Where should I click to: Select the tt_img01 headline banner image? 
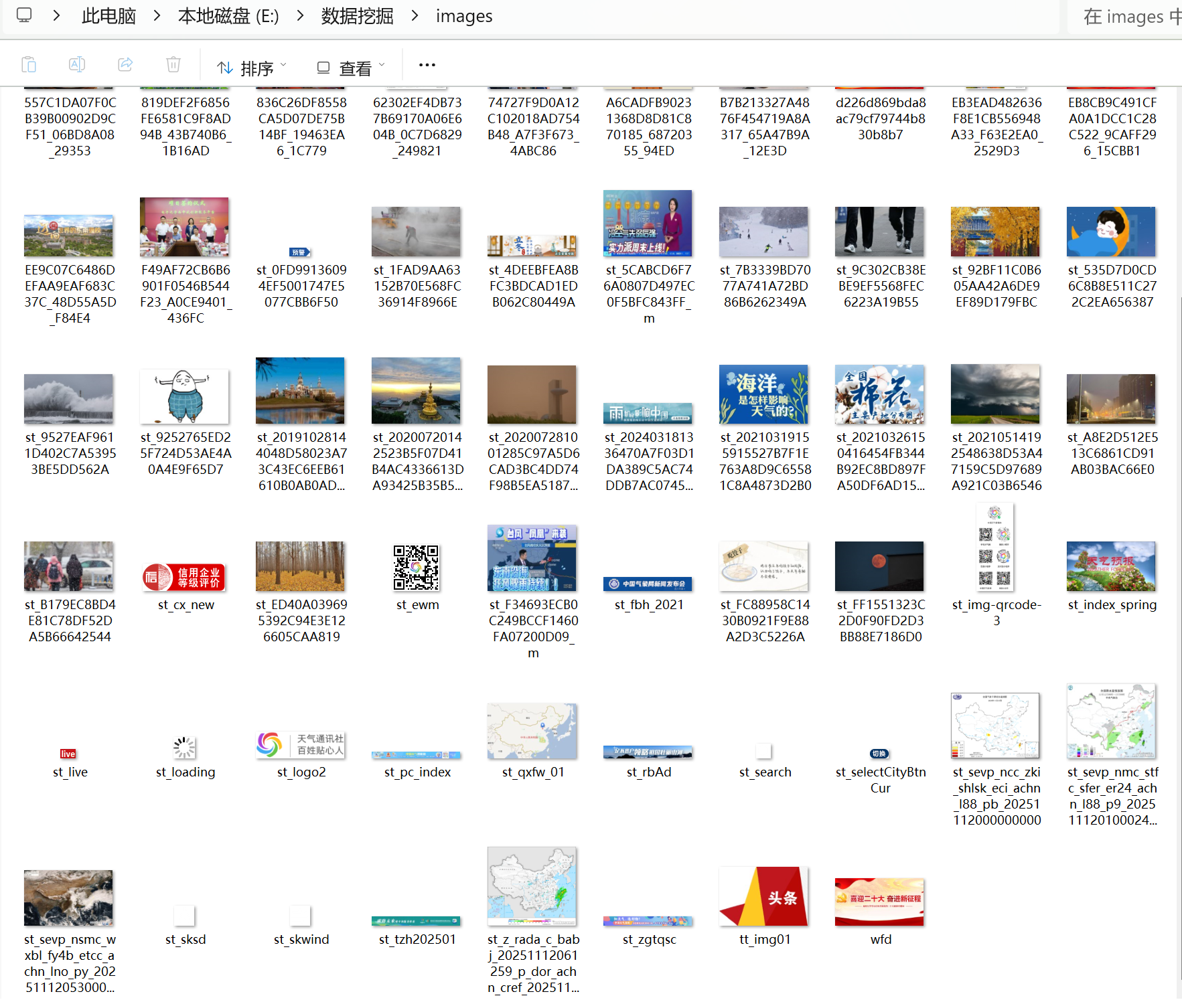pyautogui.click(x=763, y=896)
